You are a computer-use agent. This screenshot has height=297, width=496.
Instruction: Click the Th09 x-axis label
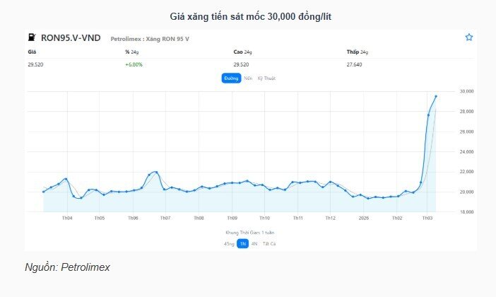[232, 218]
